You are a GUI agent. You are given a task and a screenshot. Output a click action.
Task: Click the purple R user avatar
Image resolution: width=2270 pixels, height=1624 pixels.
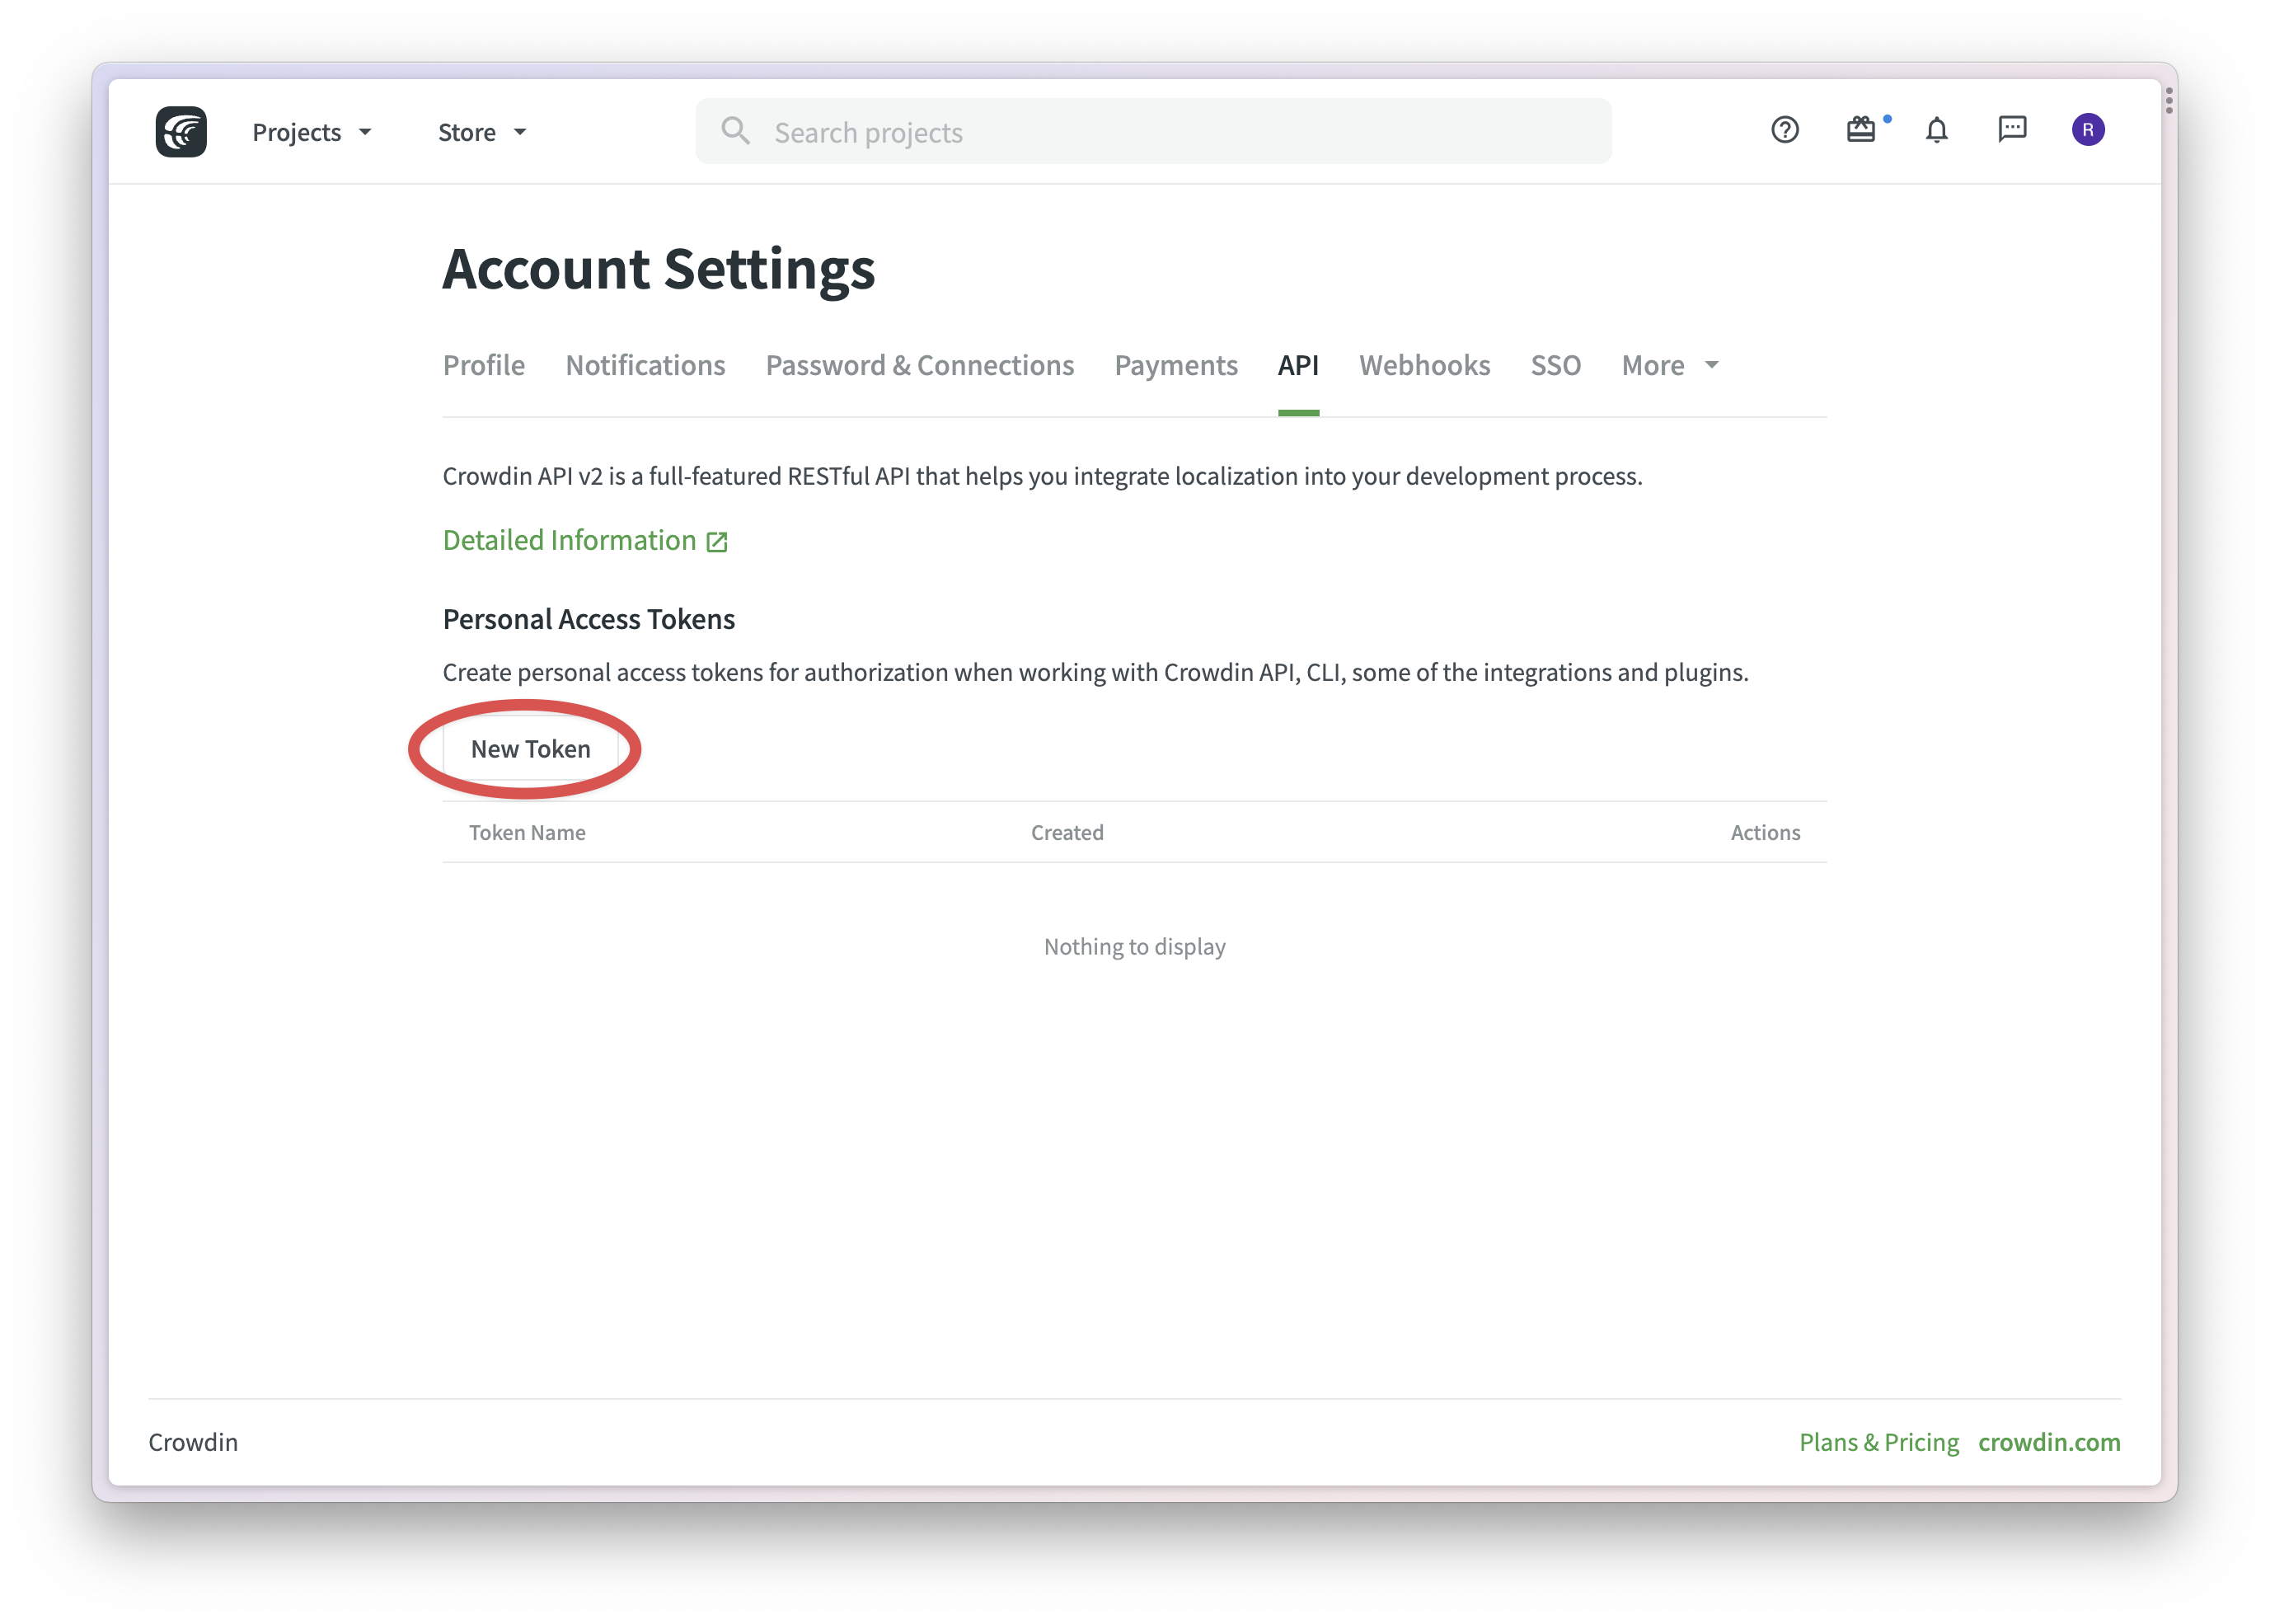(2087, 130)
